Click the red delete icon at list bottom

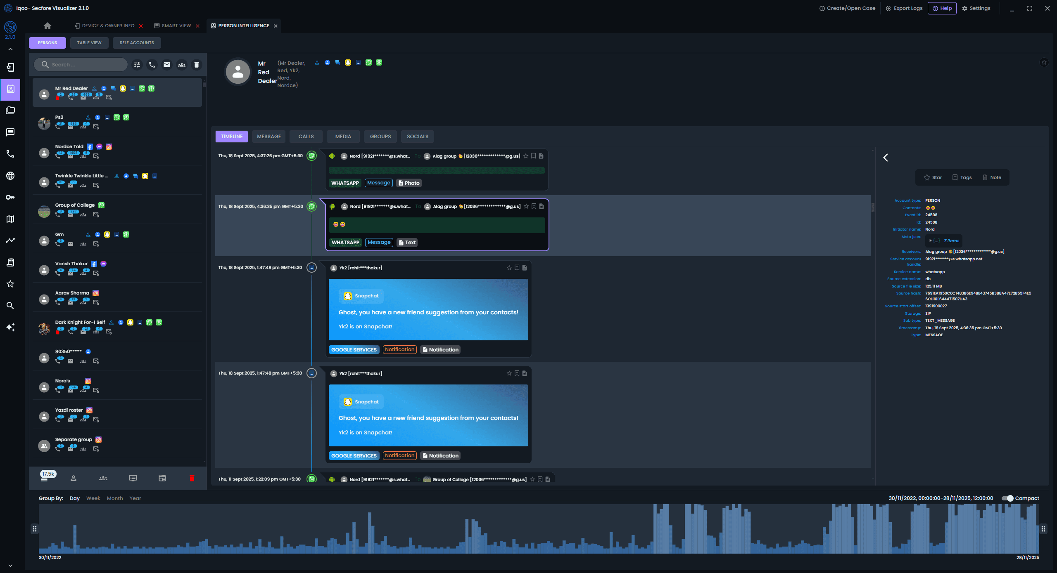pos(192,478)
